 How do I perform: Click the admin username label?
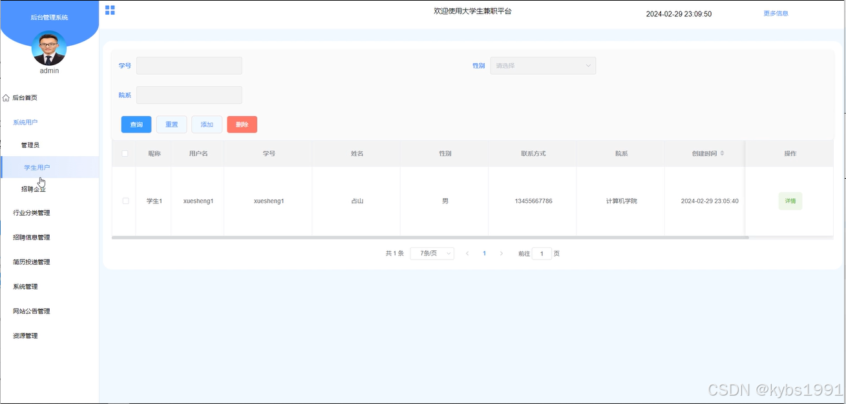pos(49,71)
